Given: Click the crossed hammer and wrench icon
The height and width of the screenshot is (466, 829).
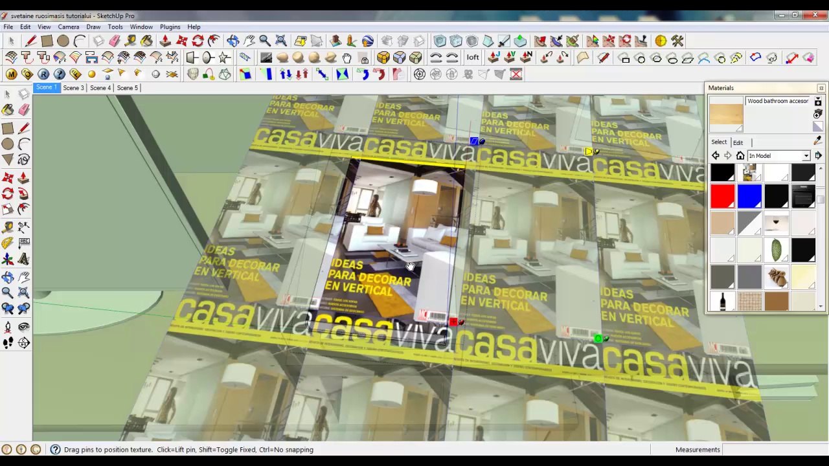Looking at the screenshot, I should tap(677, 41).
